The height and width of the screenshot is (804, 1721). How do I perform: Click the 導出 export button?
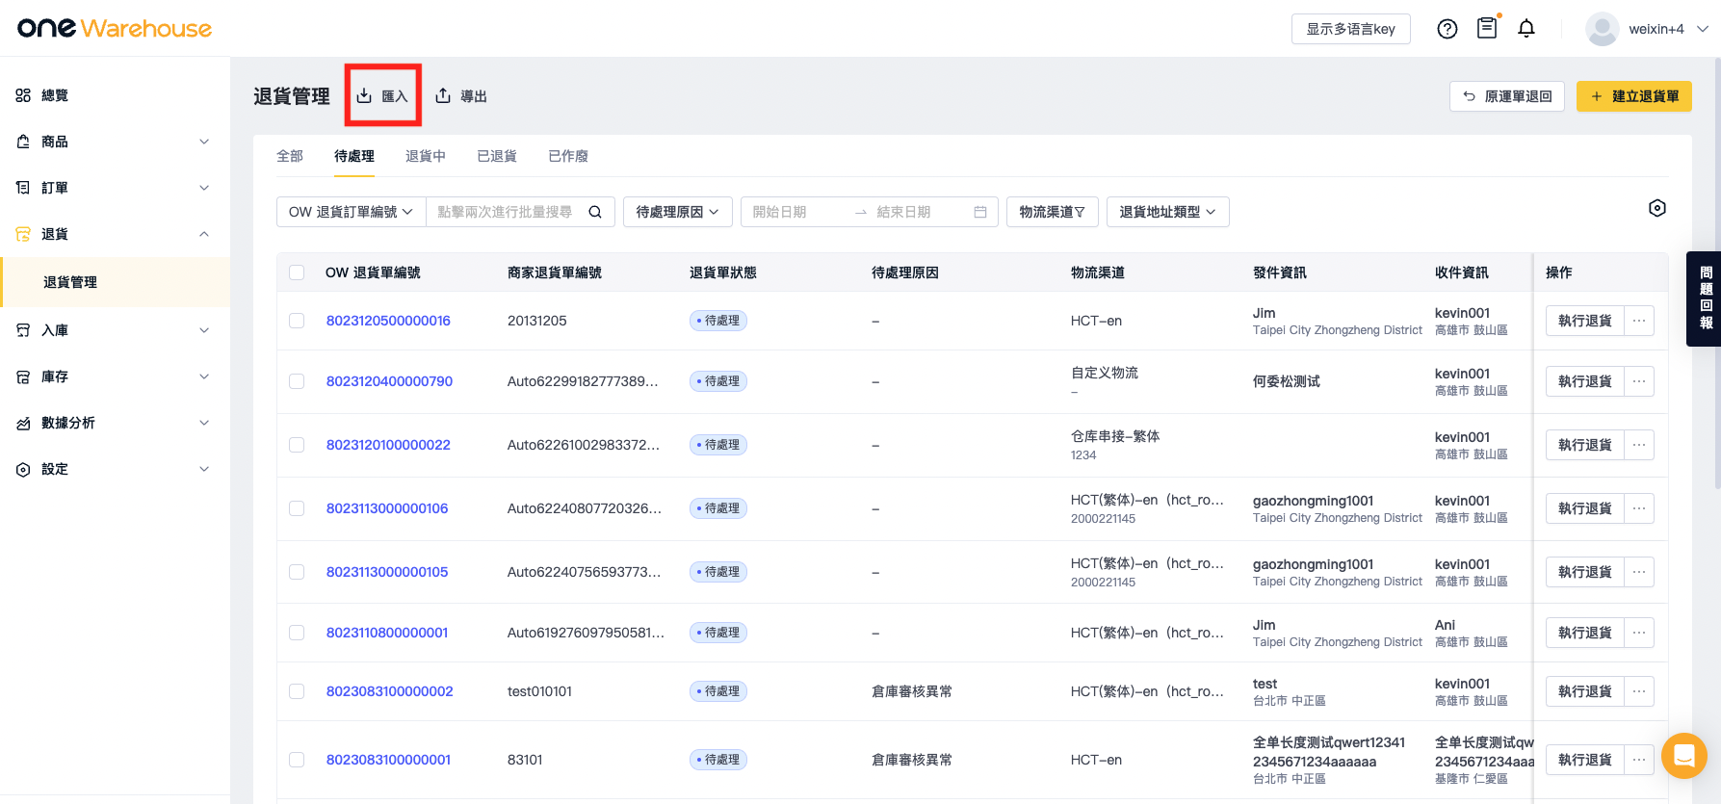click(461, 96)
